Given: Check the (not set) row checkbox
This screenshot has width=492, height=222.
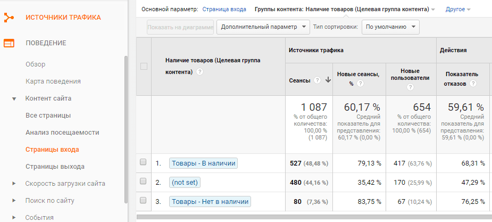Looking at the screenshot, I should [x=143, y=181].
